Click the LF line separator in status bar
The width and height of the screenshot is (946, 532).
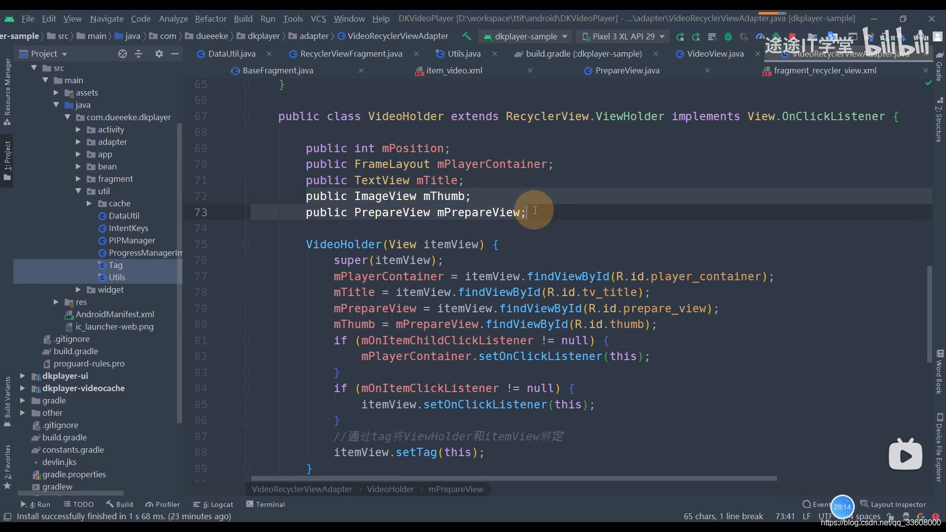807,516
